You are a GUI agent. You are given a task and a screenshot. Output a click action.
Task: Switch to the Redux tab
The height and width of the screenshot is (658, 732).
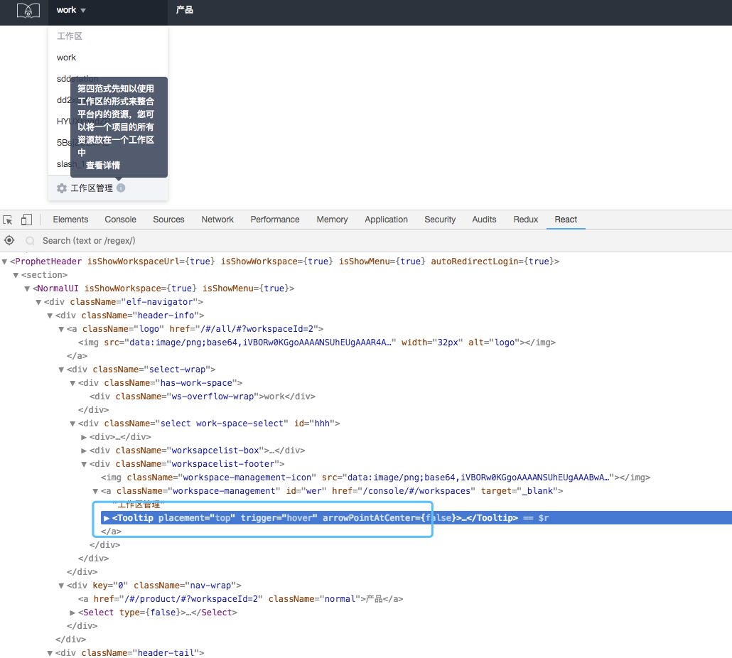click(526, 220)
